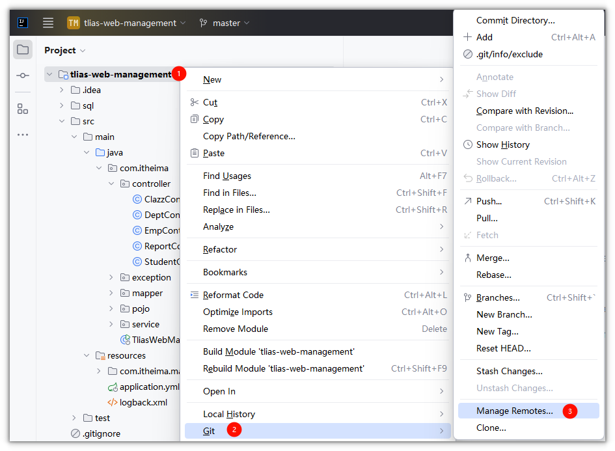Click the Reformat Code lines icon
615x451 pixels.
click(194, 295)
